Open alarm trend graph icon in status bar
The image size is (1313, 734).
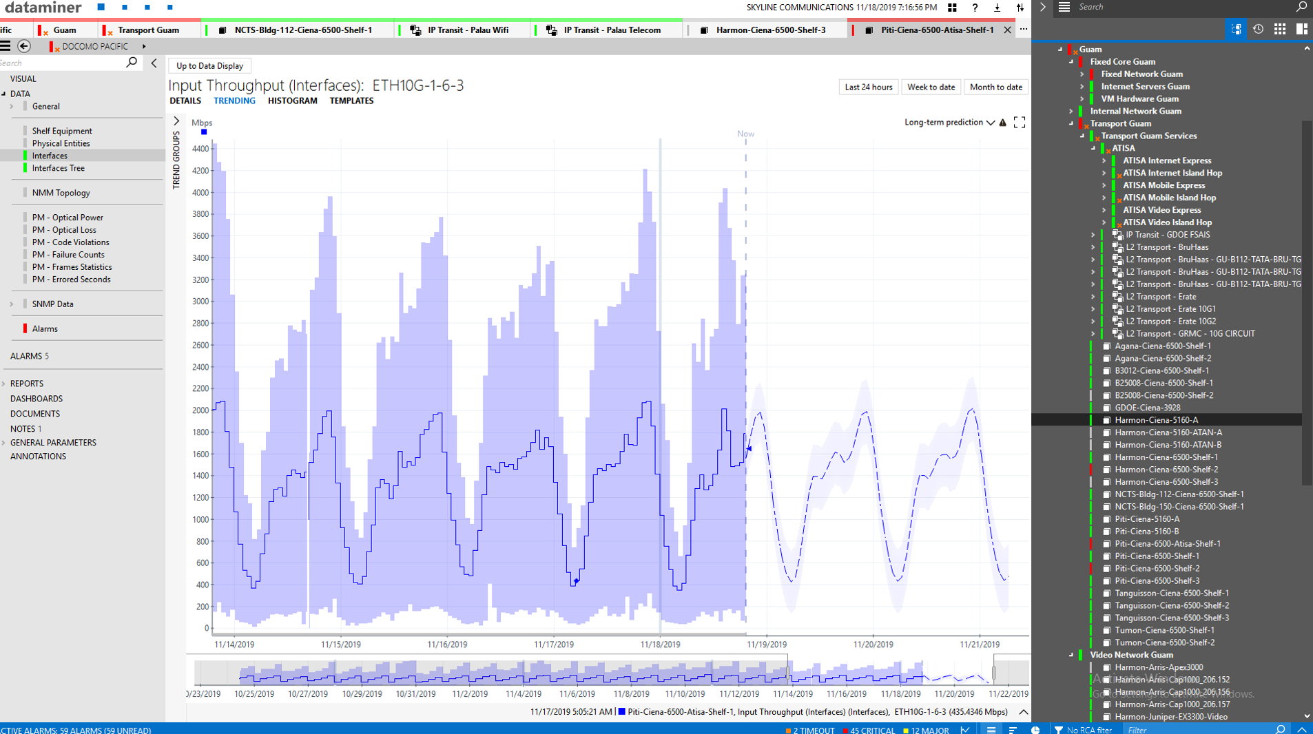point(965,729)
